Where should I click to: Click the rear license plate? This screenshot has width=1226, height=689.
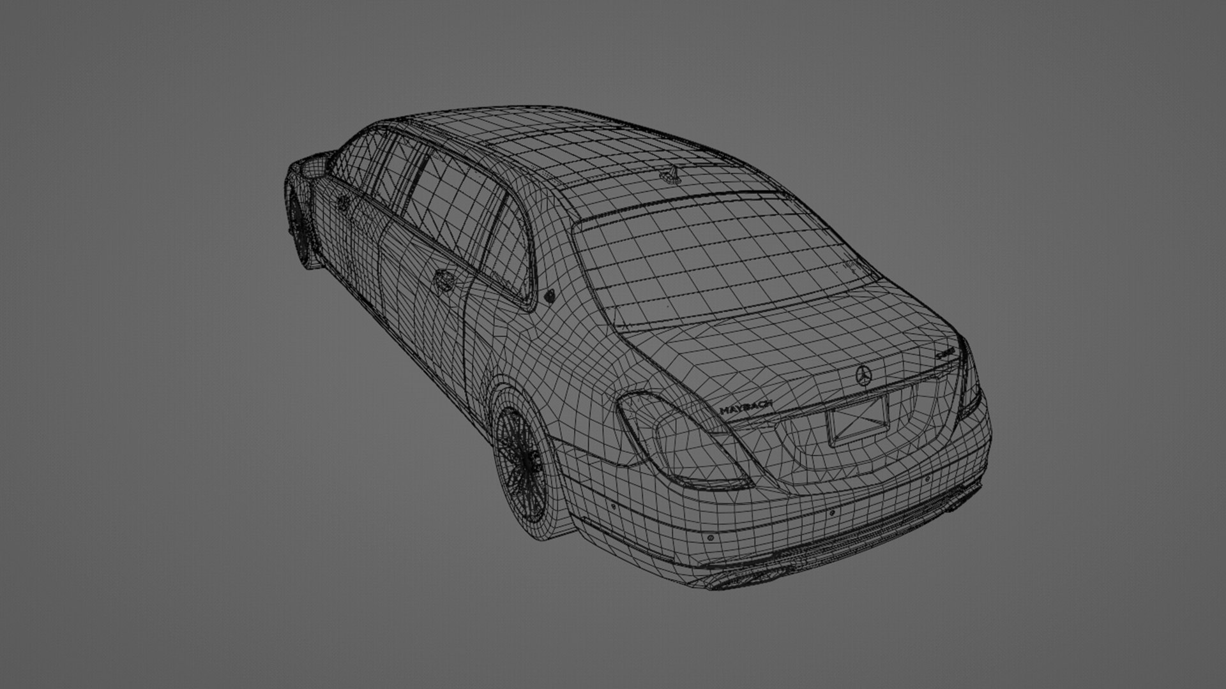point(857,420)
